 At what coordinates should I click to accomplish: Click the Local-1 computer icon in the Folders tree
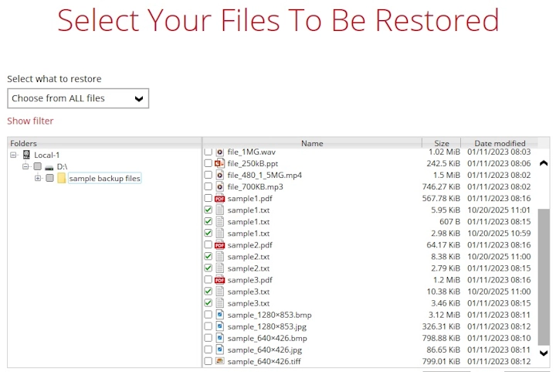[x=26, y=155]
